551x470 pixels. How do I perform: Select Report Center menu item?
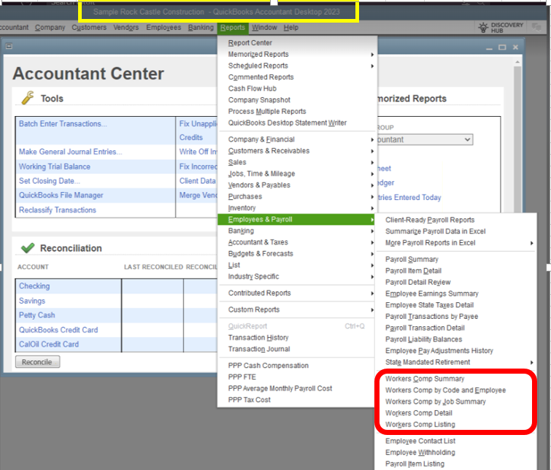pos(250,43)
